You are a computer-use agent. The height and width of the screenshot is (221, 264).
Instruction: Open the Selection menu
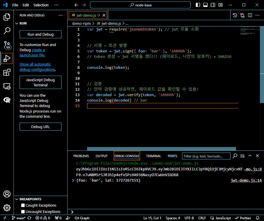pos(41,5)
